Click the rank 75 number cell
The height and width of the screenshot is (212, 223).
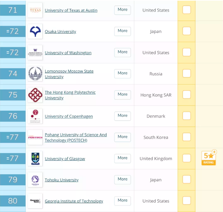pyautogui.click(x=13, y=95)
